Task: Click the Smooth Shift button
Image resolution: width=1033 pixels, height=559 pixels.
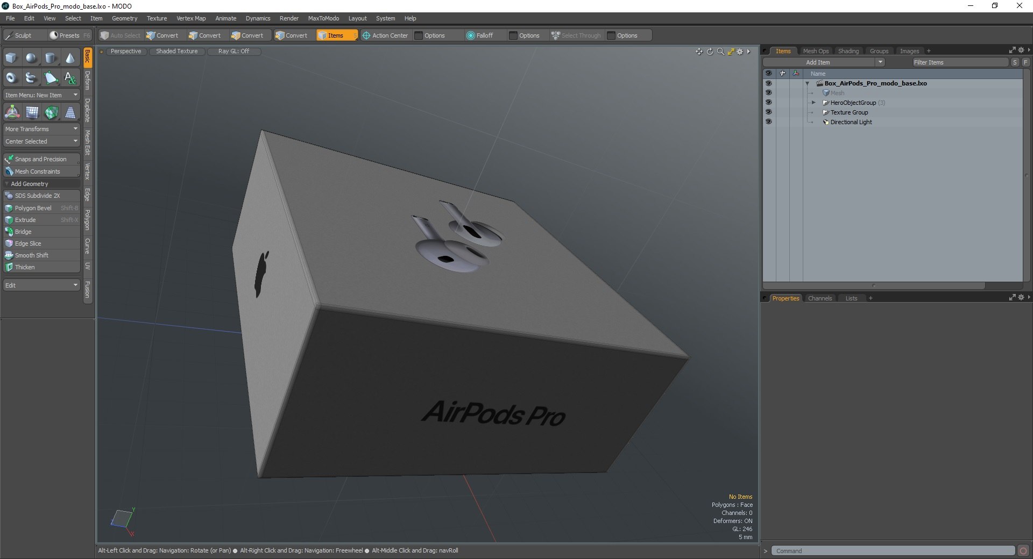Action: coord(41,255)
